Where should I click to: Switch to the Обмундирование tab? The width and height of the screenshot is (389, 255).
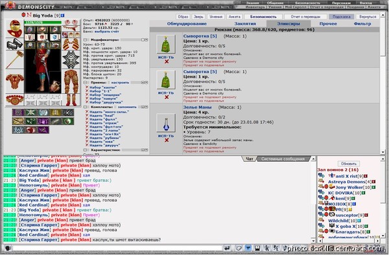point(187,24)
